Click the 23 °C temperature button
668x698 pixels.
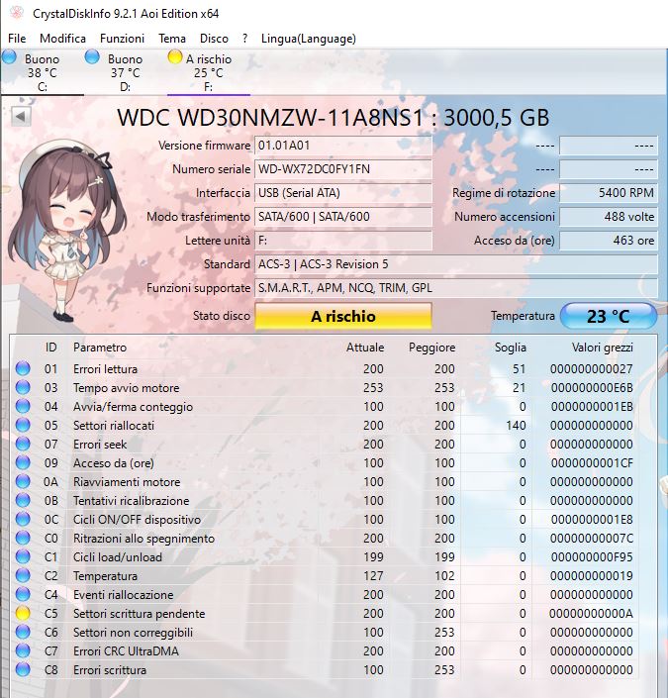tap(609, 316)
